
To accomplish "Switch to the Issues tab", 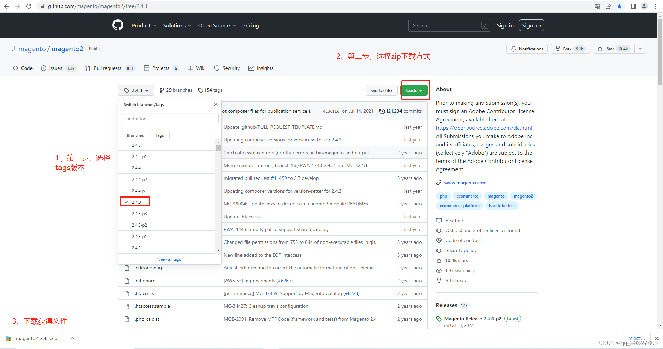I will (x=58, y=68).
